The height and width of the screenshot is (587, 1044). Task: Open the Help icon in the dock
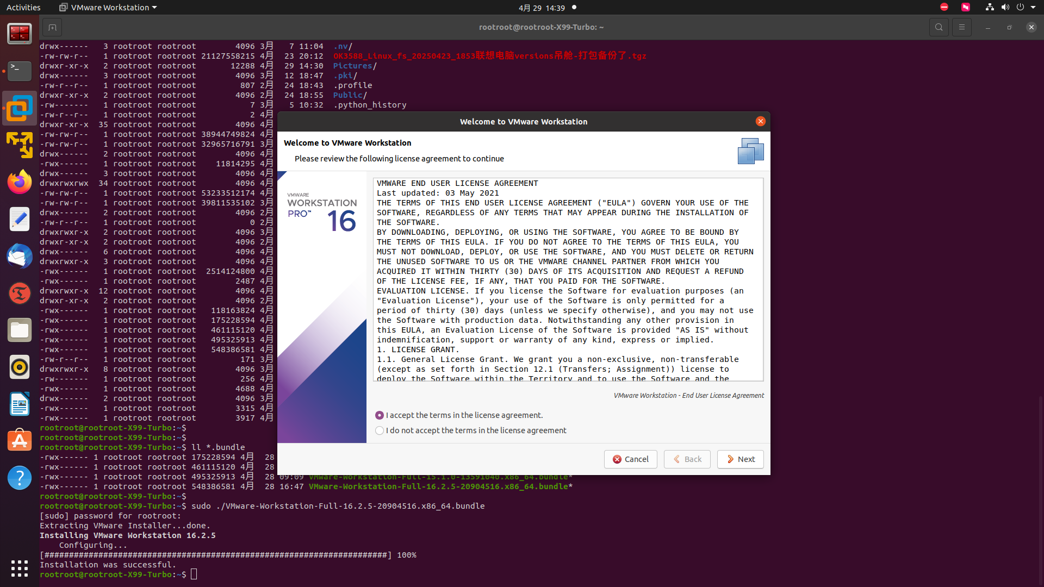[x=20, y=478]
